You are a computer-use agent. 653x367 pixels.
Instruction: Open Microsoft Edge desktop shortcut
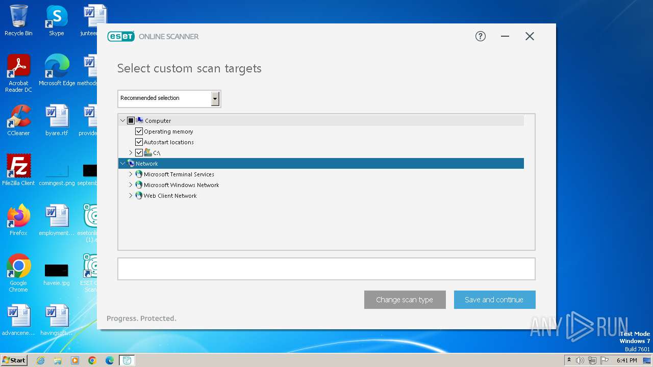pos(57,70)
